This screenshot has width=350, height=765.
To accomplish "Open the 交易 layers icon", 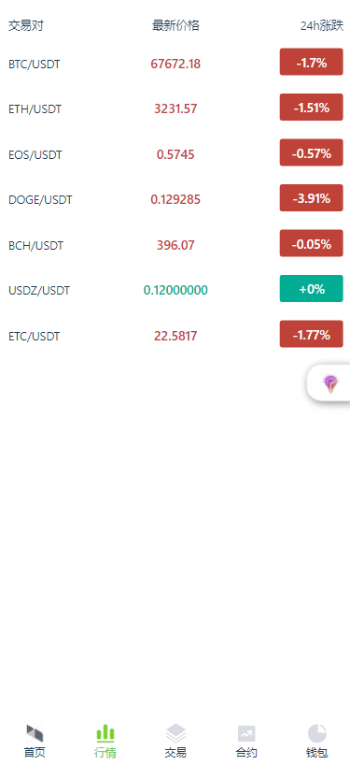I will tap(175, 733).
